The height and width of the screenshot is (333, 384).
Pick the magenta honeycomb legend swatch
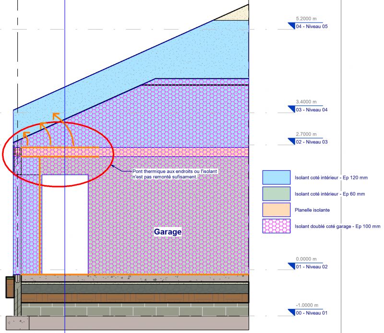pos(276,226)
